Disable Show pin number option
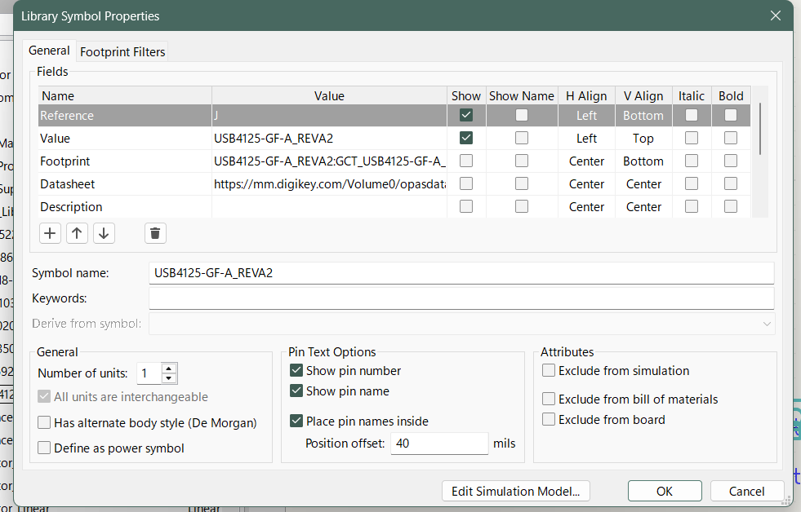Screen dimensions: 801x512 tap(297, 371)
